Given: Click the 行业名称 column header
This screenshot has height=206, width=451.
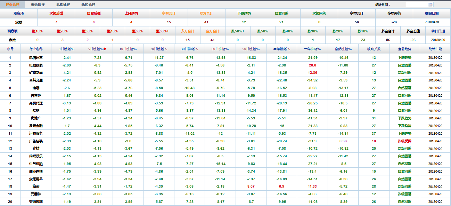Looking at the screenshot, I should pos(36,49).
